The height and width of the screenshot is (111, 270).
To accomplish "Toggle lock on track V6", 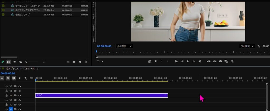I will point(7,86).
